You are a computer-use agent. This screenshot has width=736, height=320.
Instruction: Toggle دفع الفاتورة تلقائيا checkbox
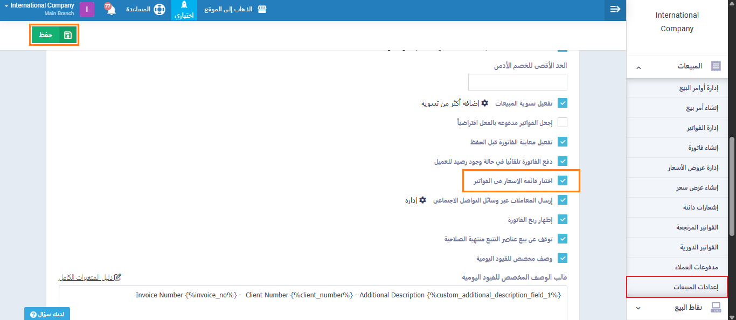(x=563, y=161)
